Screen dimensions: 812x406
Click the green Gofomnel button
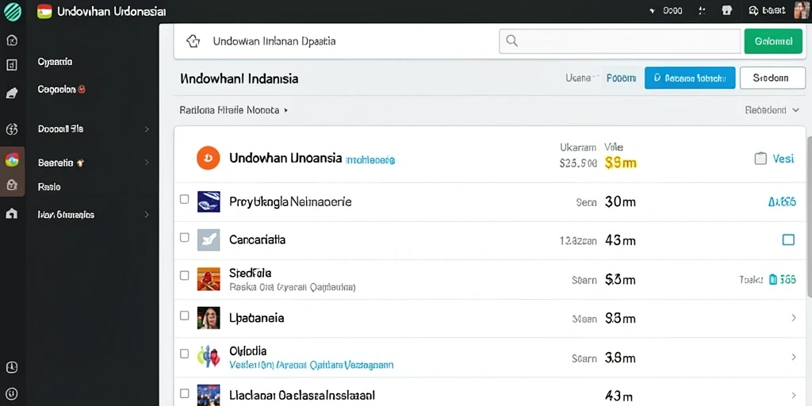pos(774,41)
